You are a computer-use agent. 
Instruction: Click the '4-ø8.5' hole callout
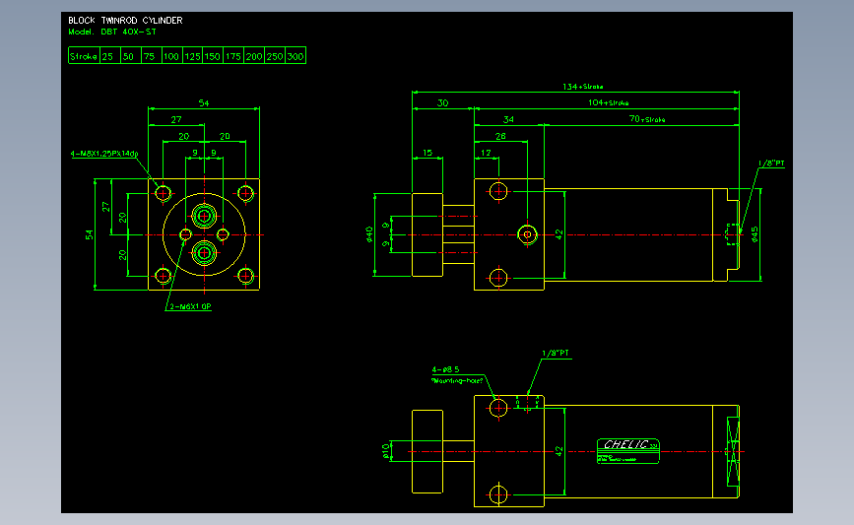445,369
